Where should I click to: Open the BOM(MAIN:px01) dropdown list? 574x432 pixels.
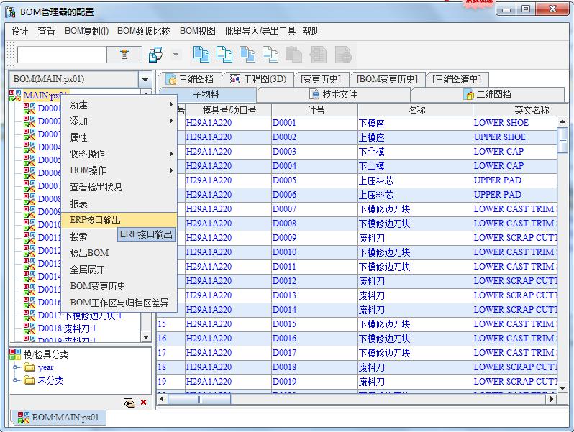(x=145, y=79)
